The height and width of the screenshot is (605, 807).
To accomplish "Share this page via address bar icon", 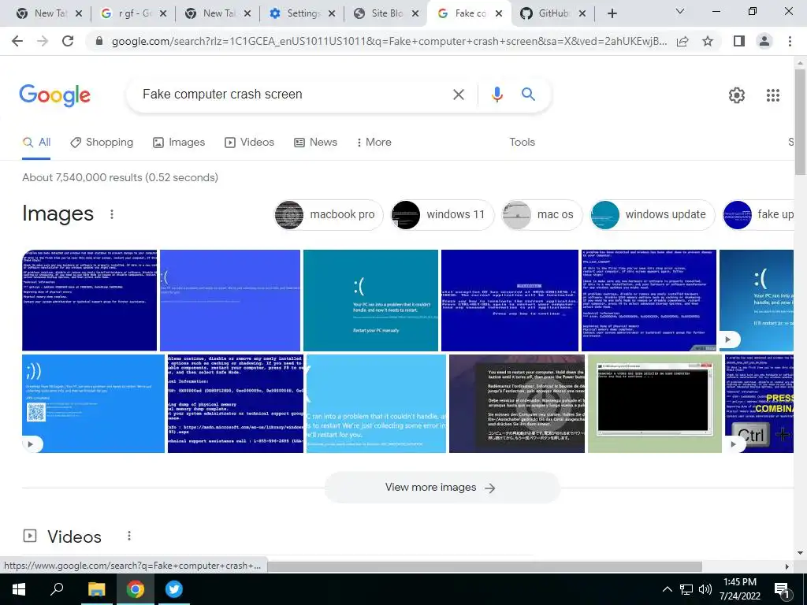I will tap(682, 41).
